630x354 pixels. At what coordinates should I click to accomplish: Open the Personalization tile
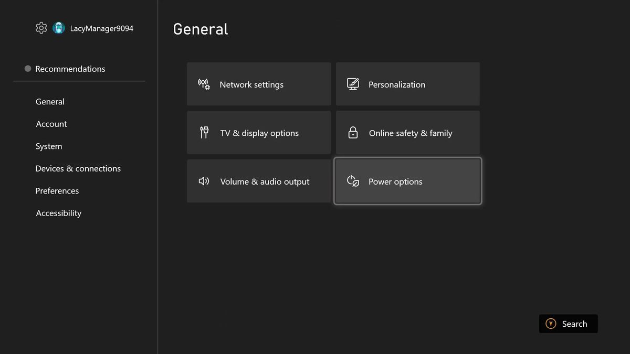(408, 84)
